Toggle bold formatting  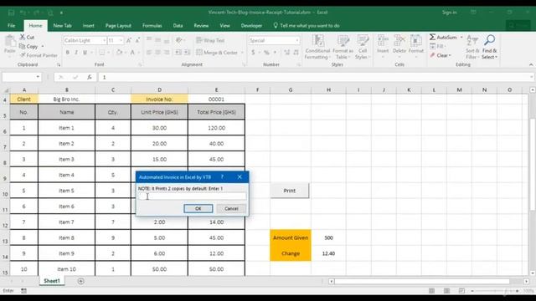tap(68, 52)
